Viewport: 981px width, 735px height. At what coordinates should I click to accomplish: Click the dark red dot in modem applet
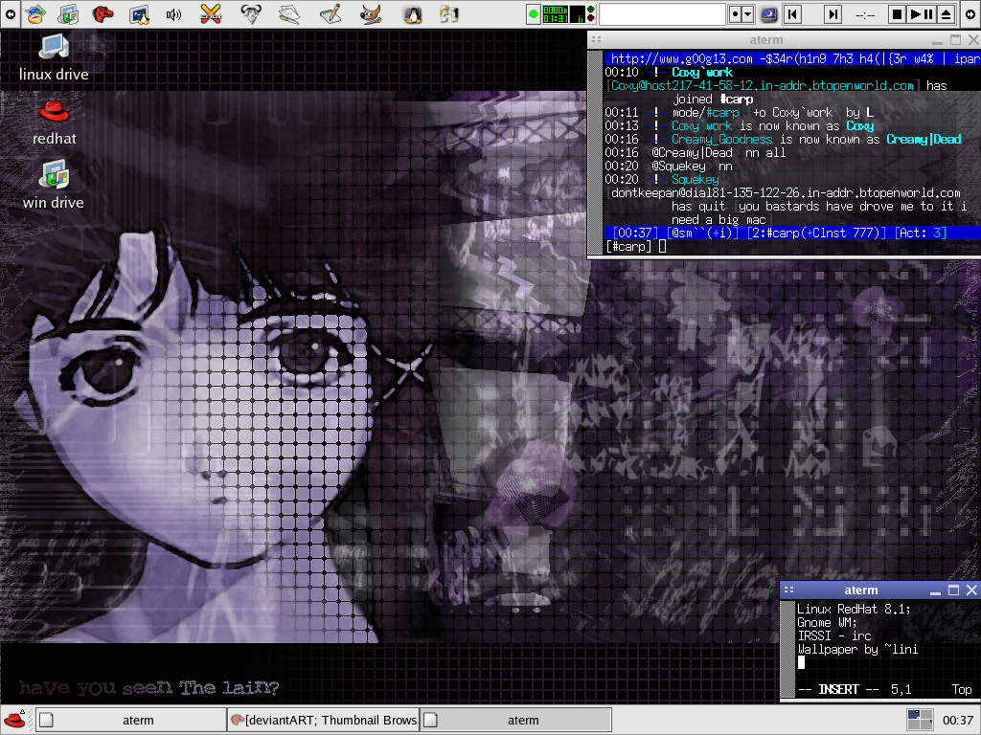pyautogui.click(x=590, y=19)
